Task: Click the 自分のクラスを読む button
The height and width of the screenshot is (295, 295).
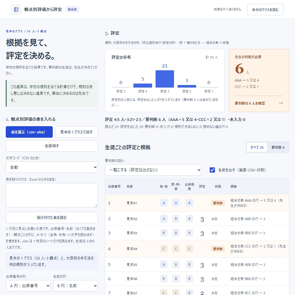Action: (x=265, y=10)
